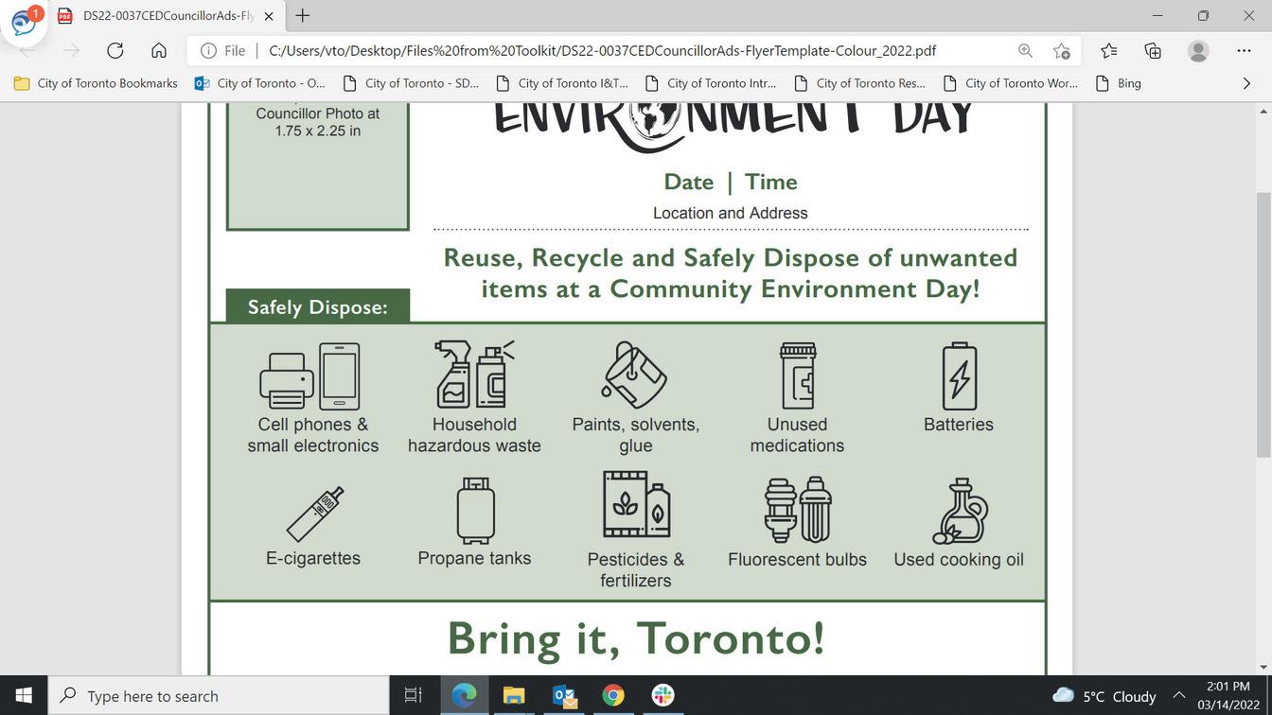The image size is (1272, 715).
Task: Click the taskbar search box
Action: (219, 695)
